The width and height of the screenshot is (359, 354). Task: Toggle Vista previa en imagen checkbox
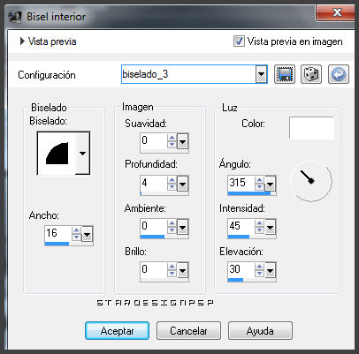coord(239,41)
